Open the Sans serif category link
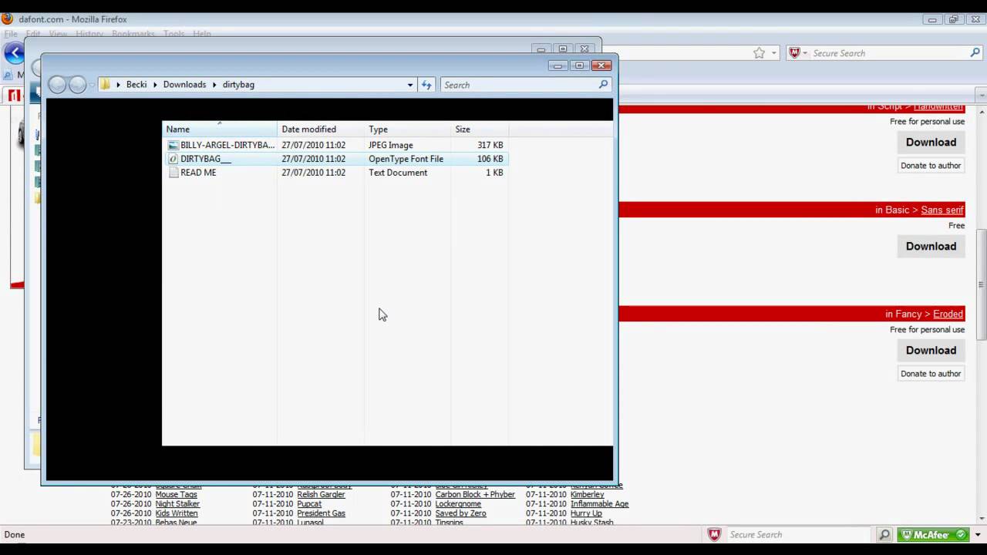The width and height of the screenshot is (987, 555). pos(942,210)
